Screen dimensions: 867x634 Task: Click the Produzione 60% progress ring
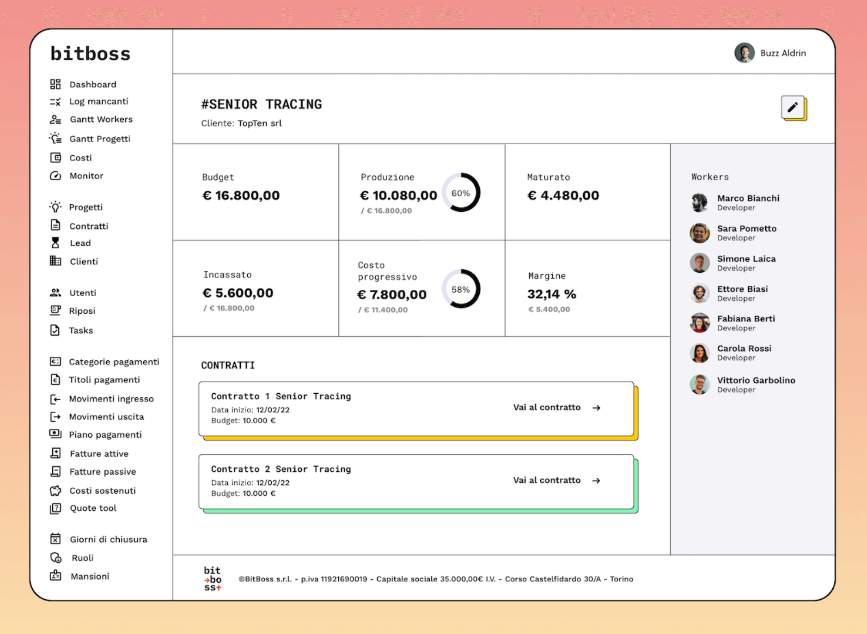tap(461, 193)
